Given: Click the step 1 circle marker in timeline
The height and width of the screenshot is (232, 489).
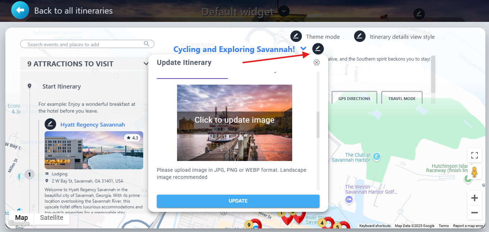Looking at the screenshot, I should [30, 175].
